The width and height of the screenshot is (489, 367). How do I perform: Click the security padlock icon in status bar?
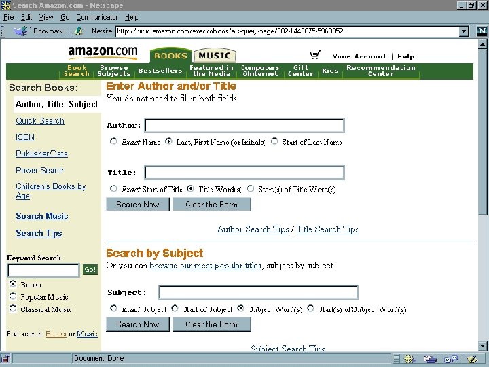tap(5, 359)
